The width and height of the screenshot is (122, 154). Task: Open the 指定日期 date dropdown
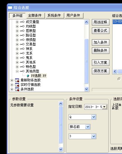click(x=104, y=107)
